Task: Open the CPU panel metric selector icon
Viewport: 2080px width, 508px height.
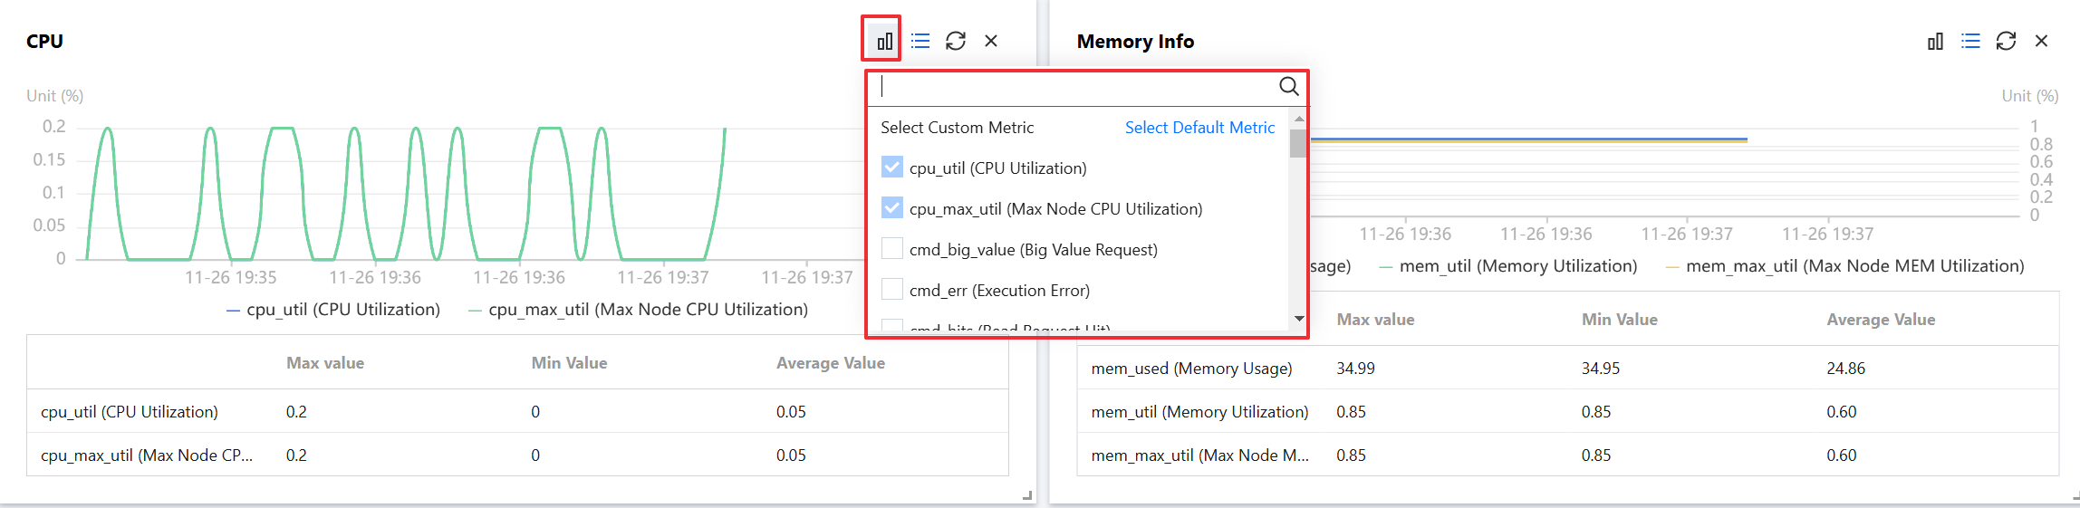Action: (x=884, y=41)
